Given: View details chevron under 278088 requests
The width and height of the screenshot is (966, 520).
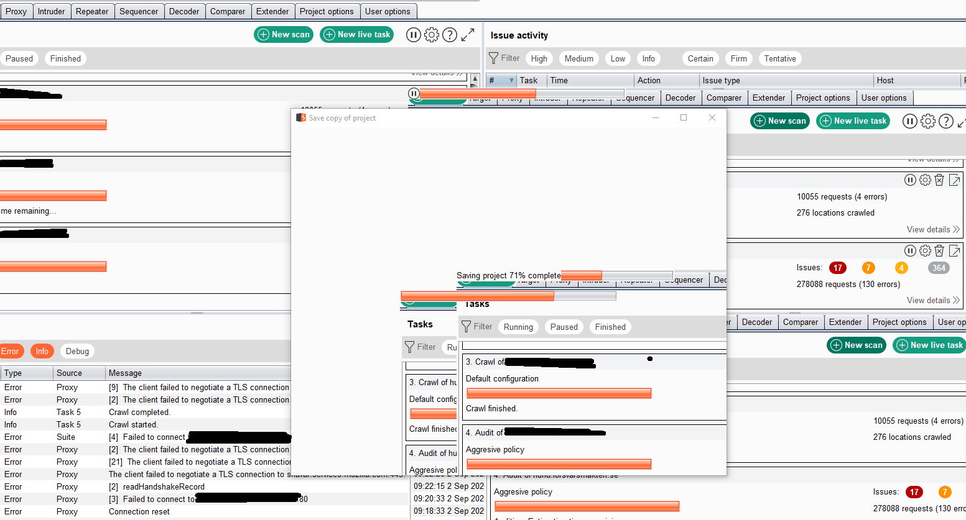Looking at the screenshot, I should tap(956, 300).
